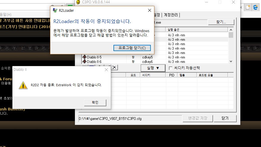Click the C3PO title bar app icon
The width and height of the screenshot is (261, 147).
tap(78, 2)
